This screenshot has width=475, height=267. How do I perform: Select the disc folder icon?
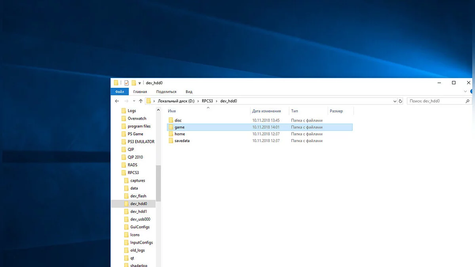point(171,120)
